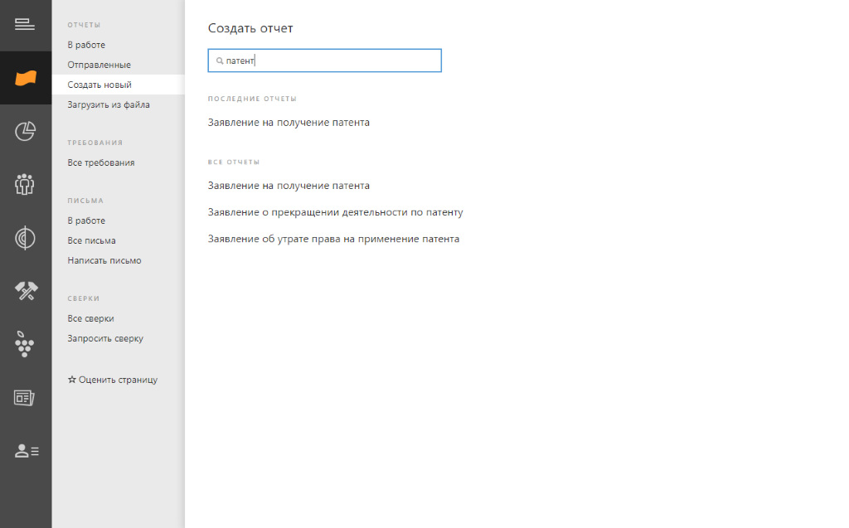This screenshot has width=849, height=528.
Task: Click the user with list icon
Action: coord(27,451)
